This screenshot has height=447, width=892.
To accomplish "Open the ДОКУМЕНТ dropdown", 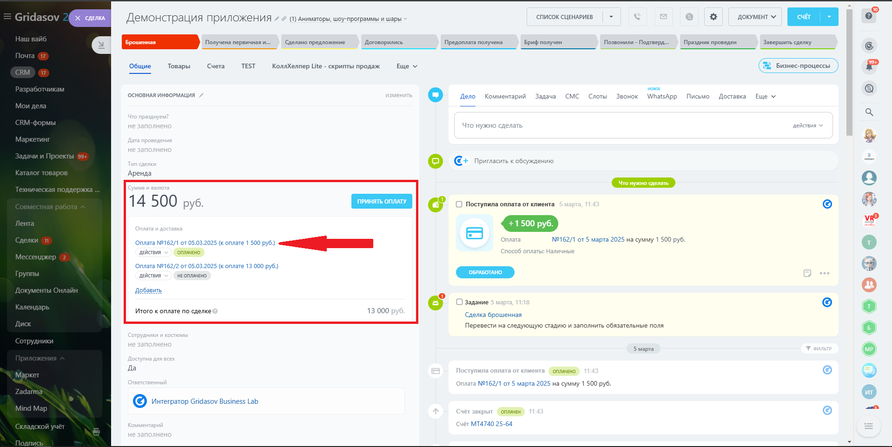I will coord(755,17).
